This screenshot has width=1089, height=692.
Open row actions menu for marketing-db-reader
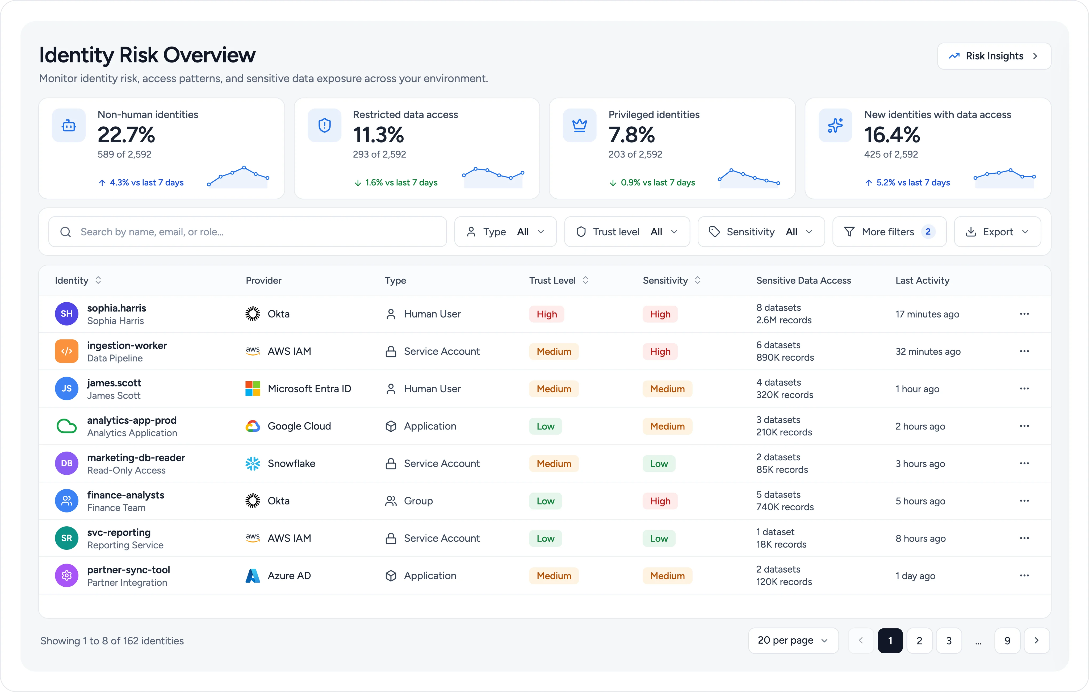pos(1024,464)
